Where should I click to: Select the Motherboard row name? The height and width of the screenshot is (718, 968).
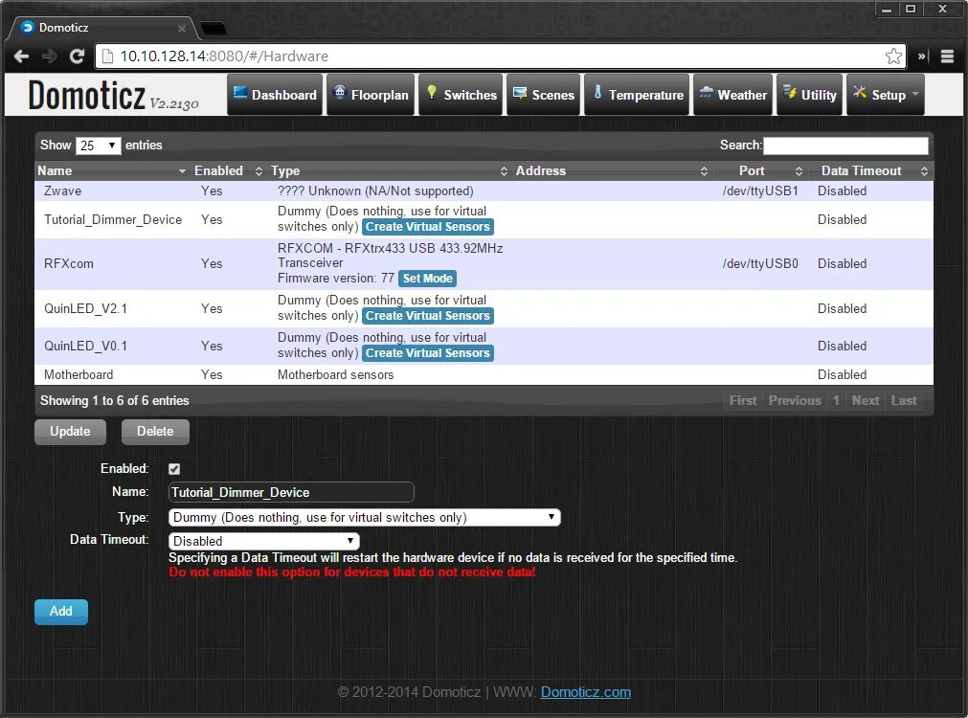(x=79, y=374)
